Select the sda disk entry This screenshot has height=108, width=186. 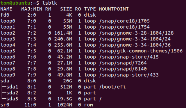pos(5,81)
